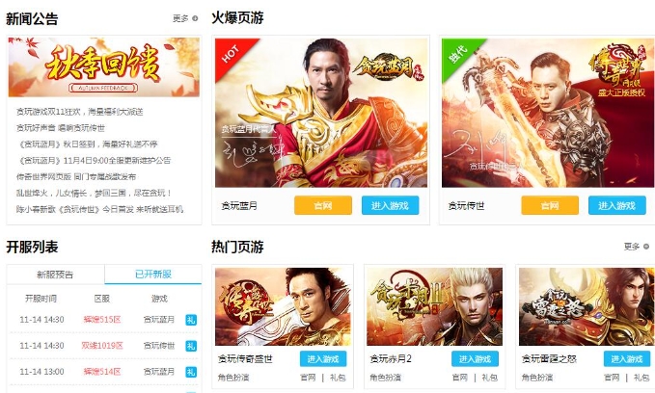Enter game 贪玩传奇盛世 via 进入游戏
Viewport: 655px width, 393px height.
[x=323, y=359]
